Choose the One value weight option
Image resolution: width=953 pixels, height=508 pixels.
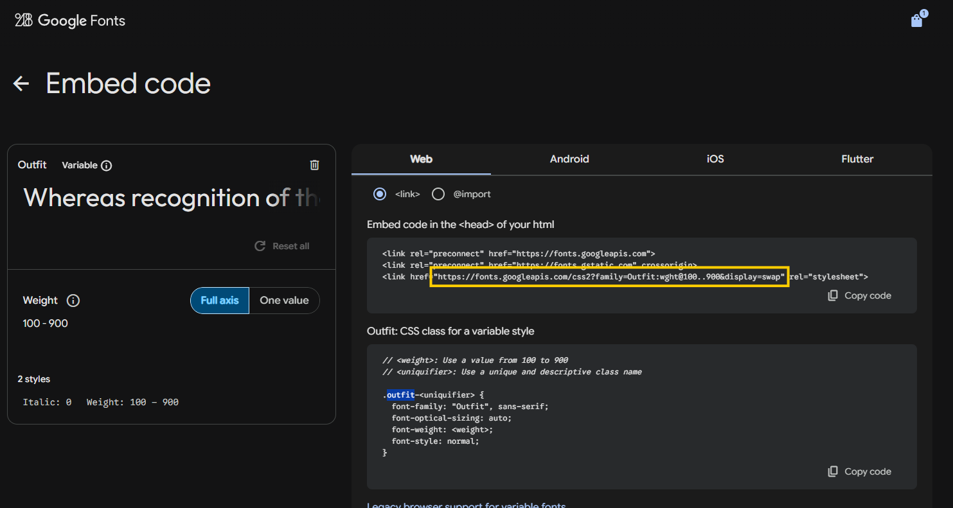(284, 301)
